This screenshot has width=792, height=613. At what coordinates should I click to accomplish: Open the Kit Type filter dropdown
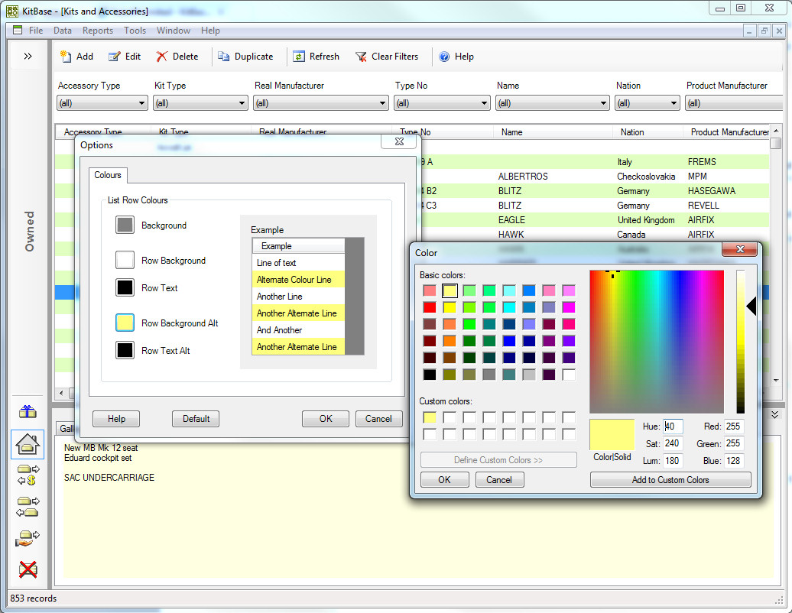click(200, 103)
